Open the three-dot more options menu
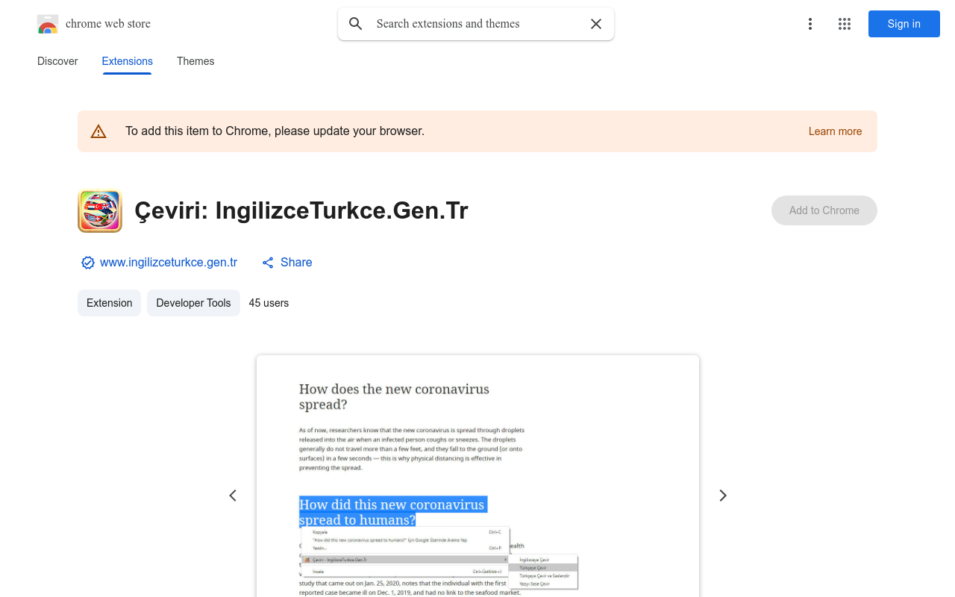 [x=810, y=24]
